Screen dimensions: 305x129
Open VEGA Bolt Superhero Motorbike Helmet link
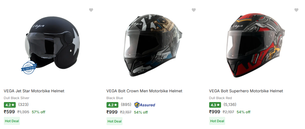click(246, 91)
